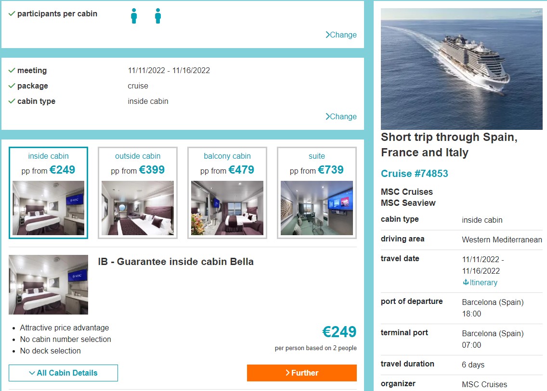547x391 pixels.
Task: Click the IB - Guarantee inside cabin Bella title
Action: coord(176,262)
